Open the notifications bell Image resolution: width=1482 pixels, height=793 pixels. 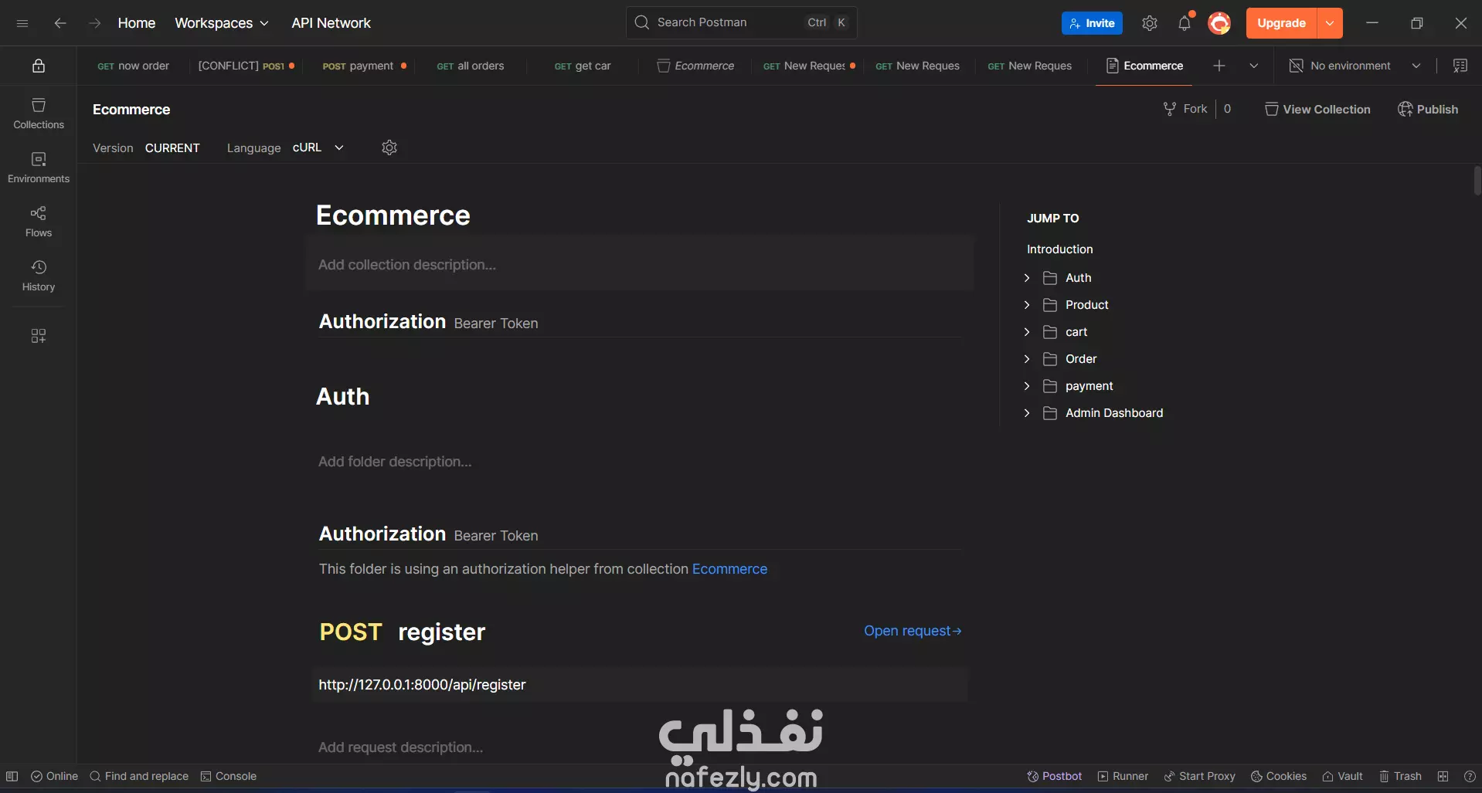point(1185,23)
